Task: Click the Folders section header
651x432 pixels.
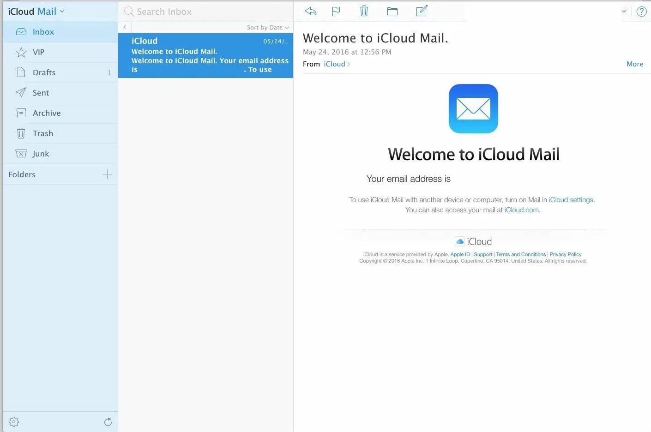Action: click(22, 174)
